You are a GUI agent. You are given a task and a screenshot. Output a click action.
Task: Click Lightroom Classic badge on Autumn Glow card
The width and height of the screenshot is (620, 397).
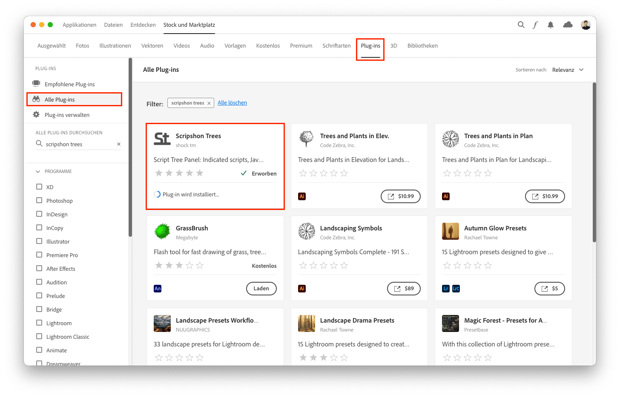[456, 289]
